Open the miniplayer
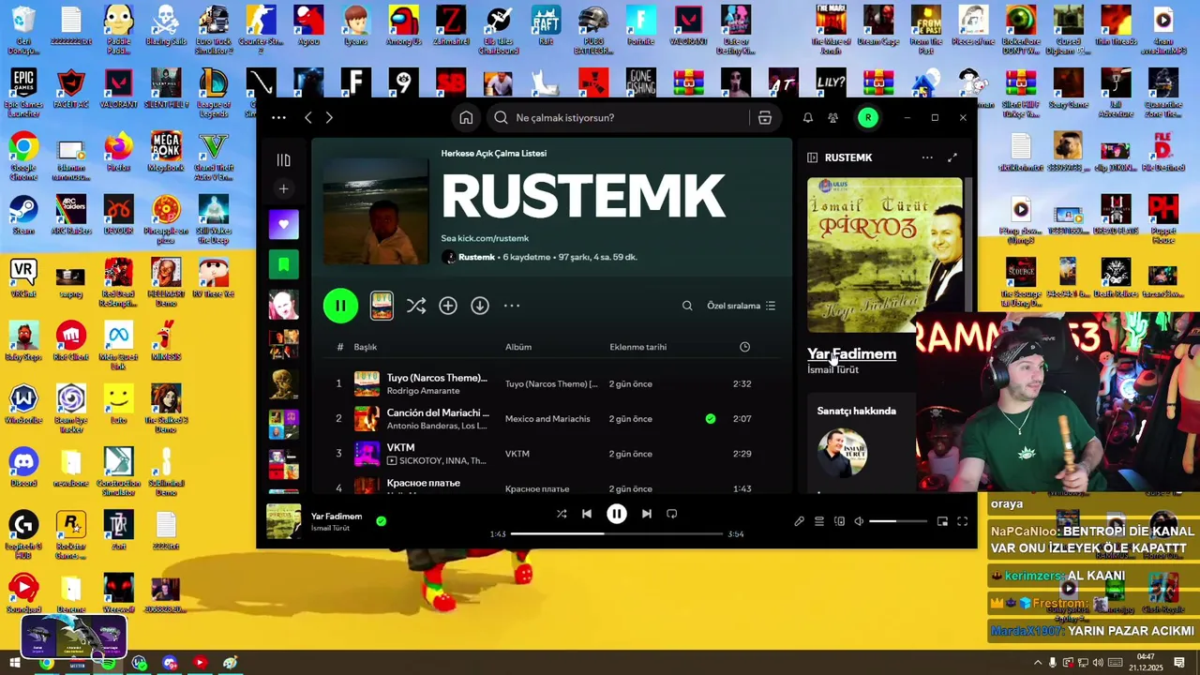 pyautogui.click(x=942, y=521)
